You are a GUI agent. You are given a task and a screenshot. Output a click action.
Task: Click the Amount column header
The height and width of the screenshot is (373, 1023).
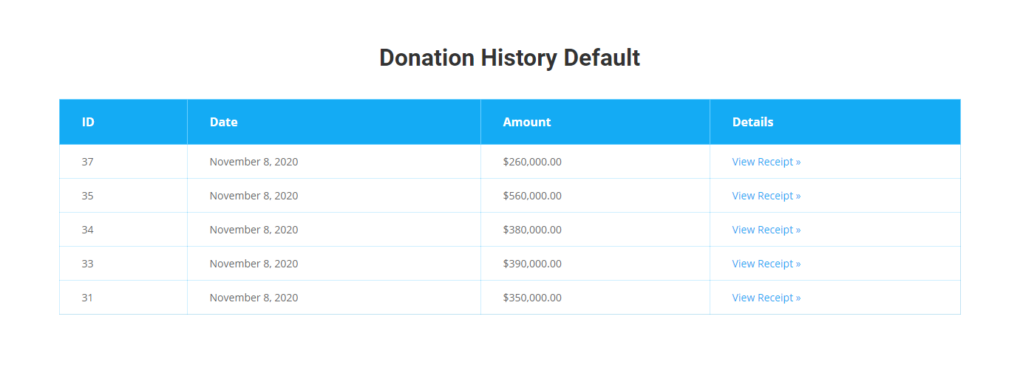click(x=526, y=122)
